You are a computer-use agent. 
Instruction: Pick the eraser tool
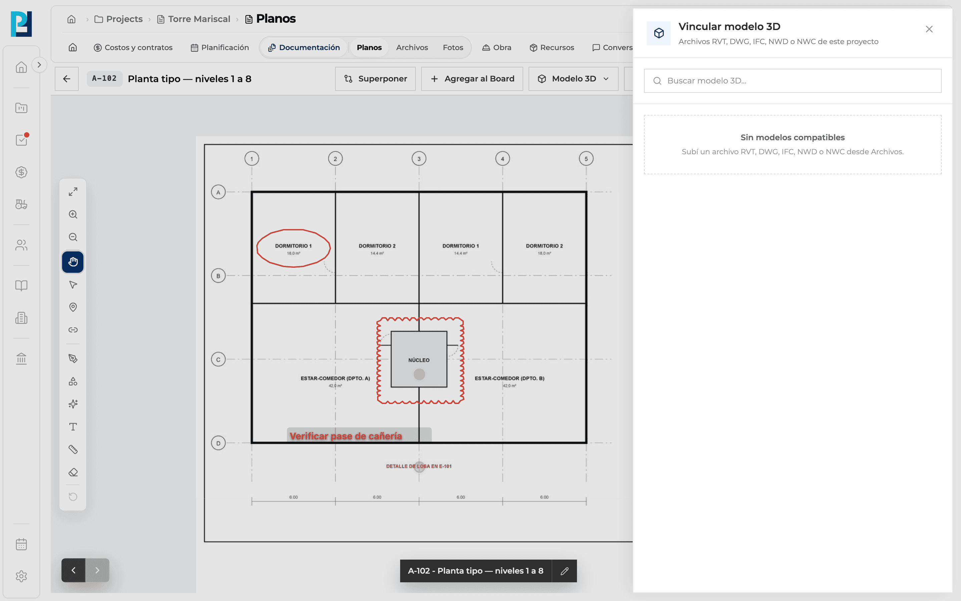[x=73, y=472]
